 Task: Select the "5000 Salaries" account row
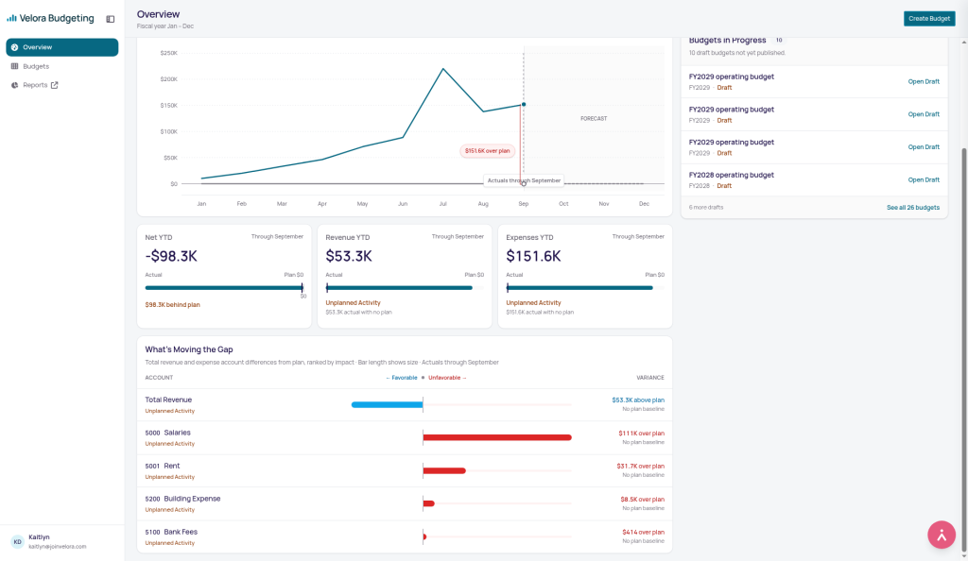(405, 437)
